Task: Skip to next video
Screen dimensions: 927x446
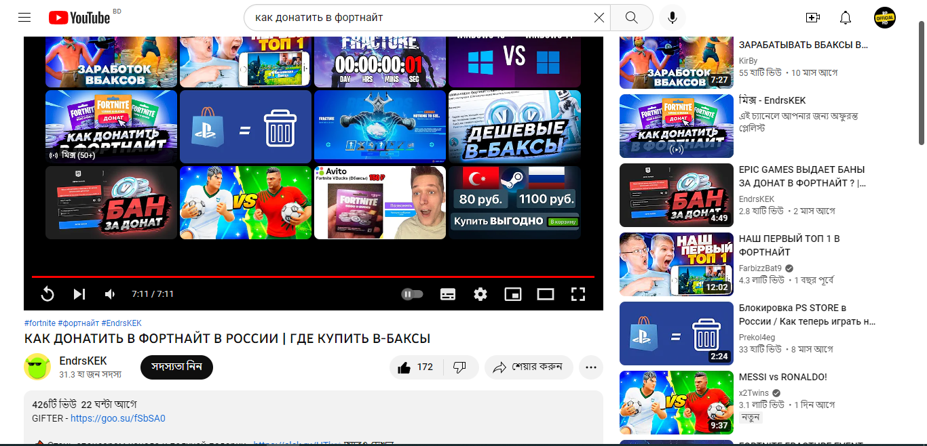Action: point(79,294)
